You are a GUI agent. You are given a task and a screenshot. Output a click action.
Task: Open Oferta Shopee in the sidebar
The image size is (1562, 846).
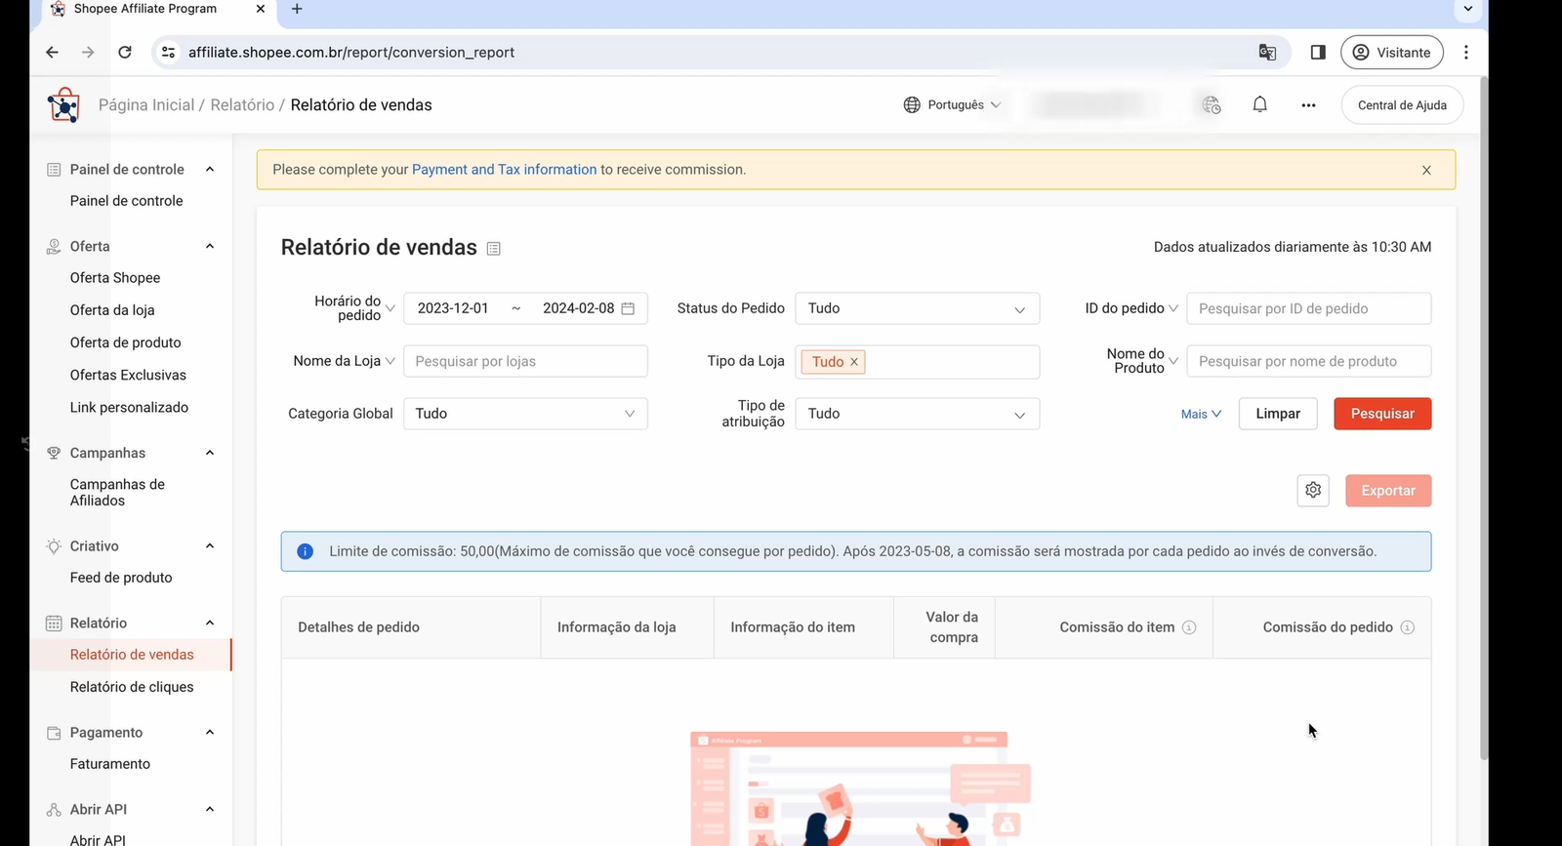tap(115, 278)
